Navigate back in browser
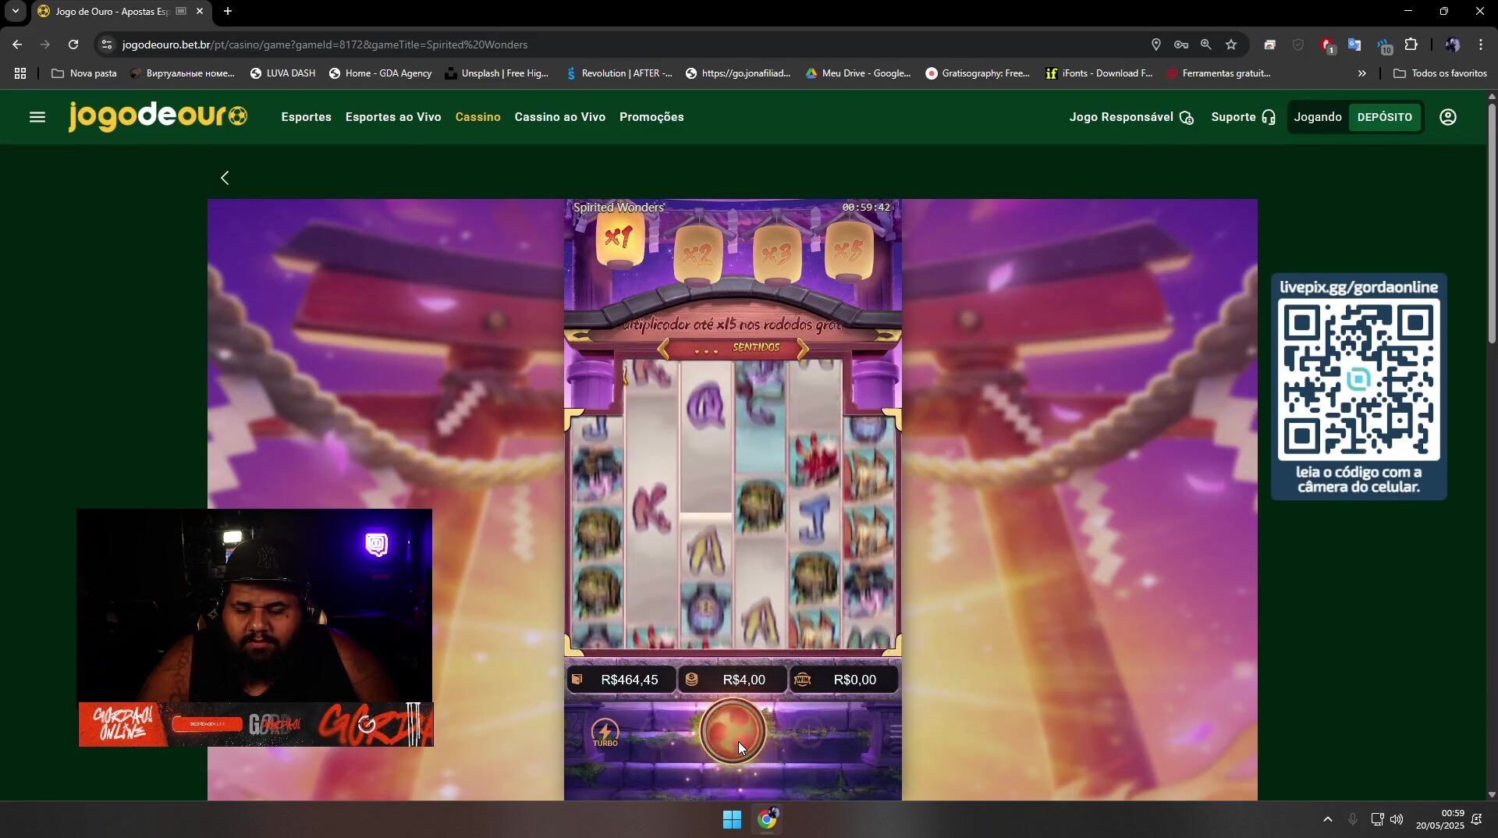 click(x=17, y=44)
